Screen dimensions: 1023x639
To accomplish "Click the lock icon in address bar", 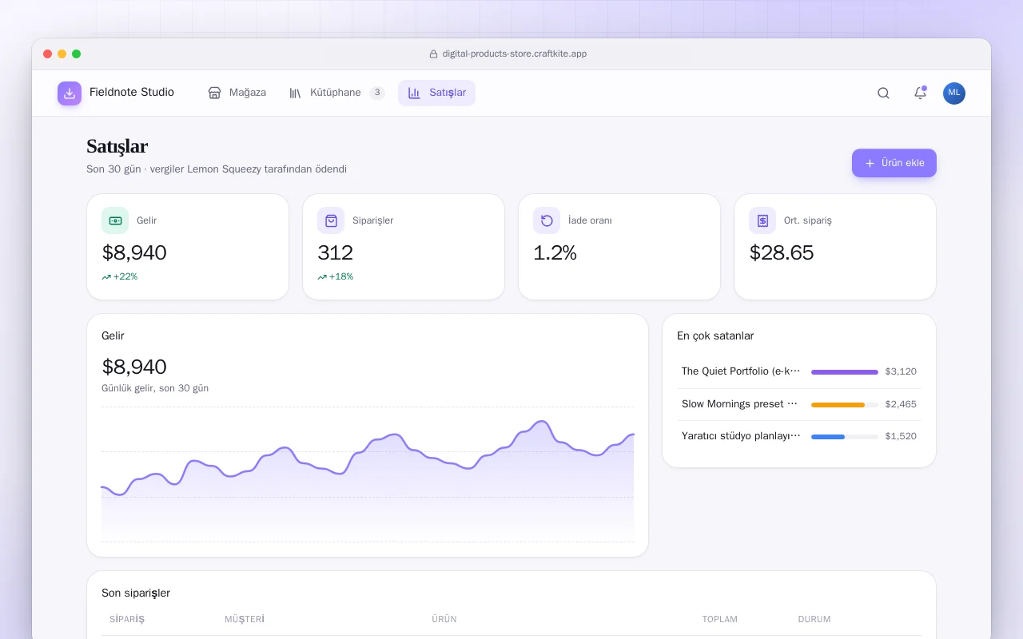I will click(434, 54).
